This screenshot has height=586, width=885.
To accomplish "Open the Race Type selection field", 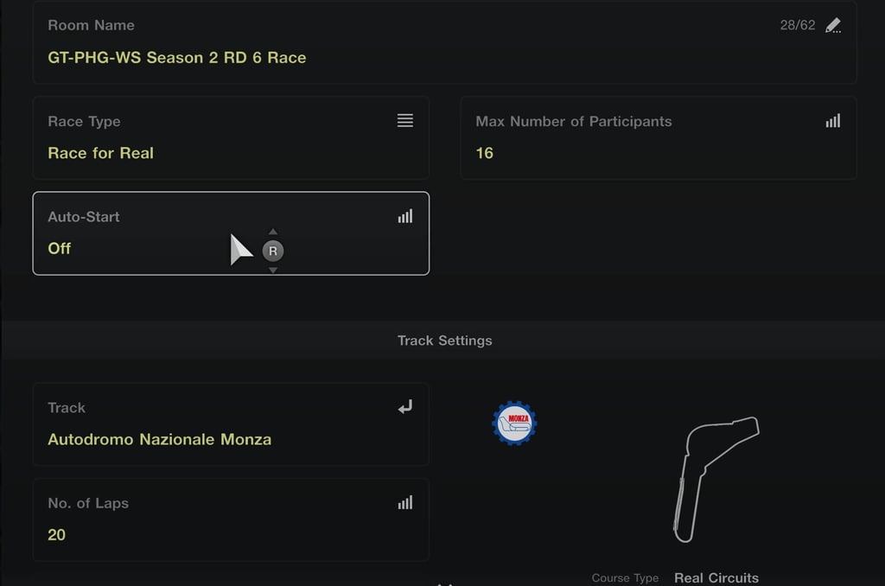I will tap(231, 137).
